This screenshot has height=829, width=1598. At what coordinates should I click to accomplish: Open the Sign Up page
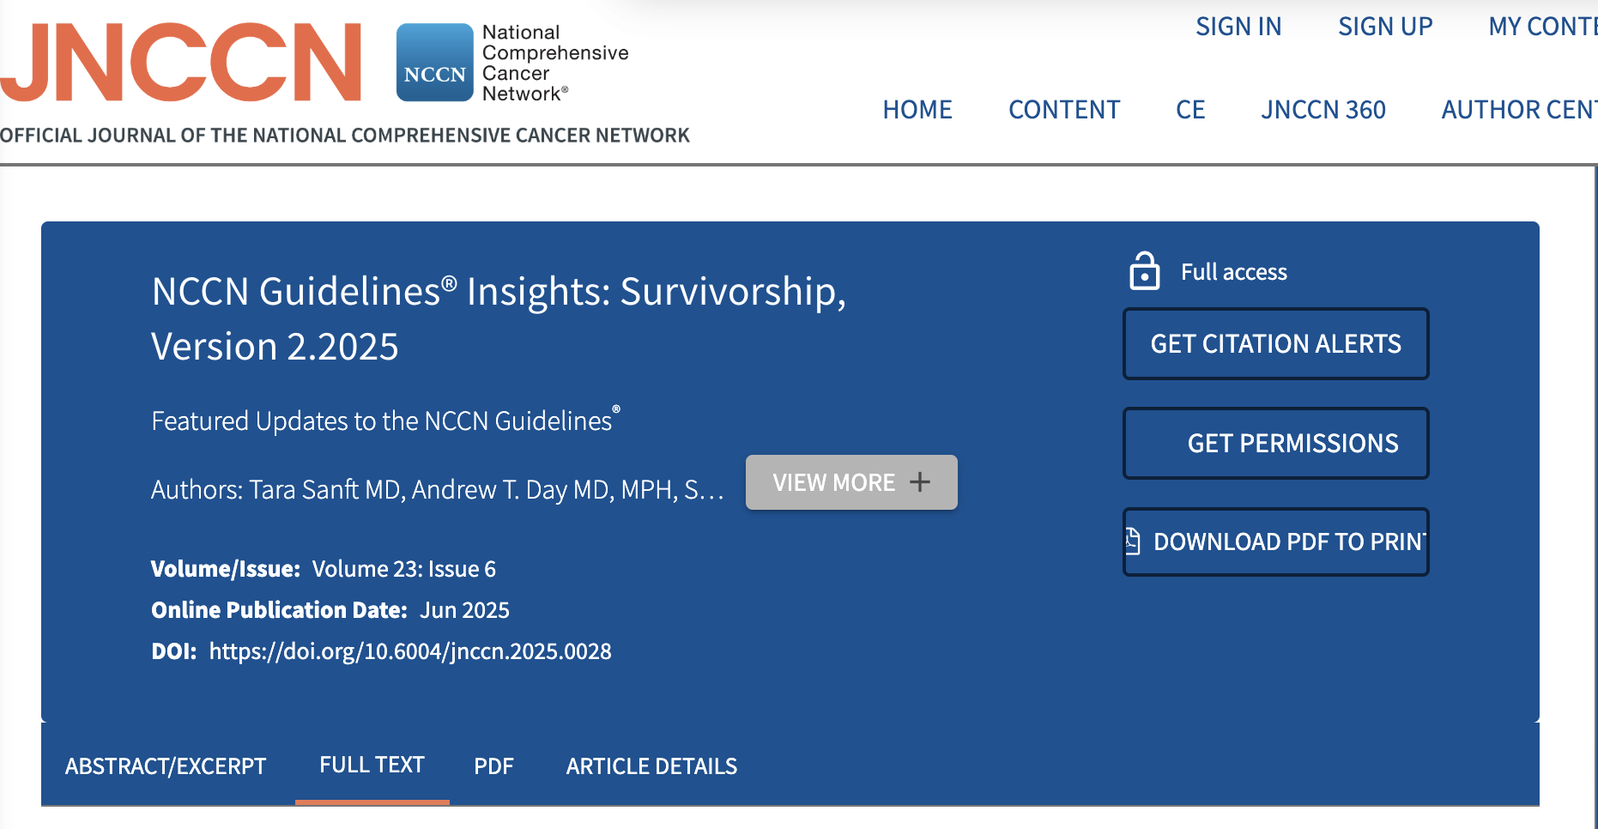coord(1384,27)
